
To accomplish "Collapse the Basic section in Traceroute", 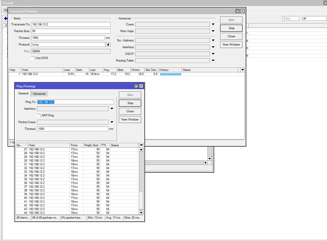I will point(11,18).
